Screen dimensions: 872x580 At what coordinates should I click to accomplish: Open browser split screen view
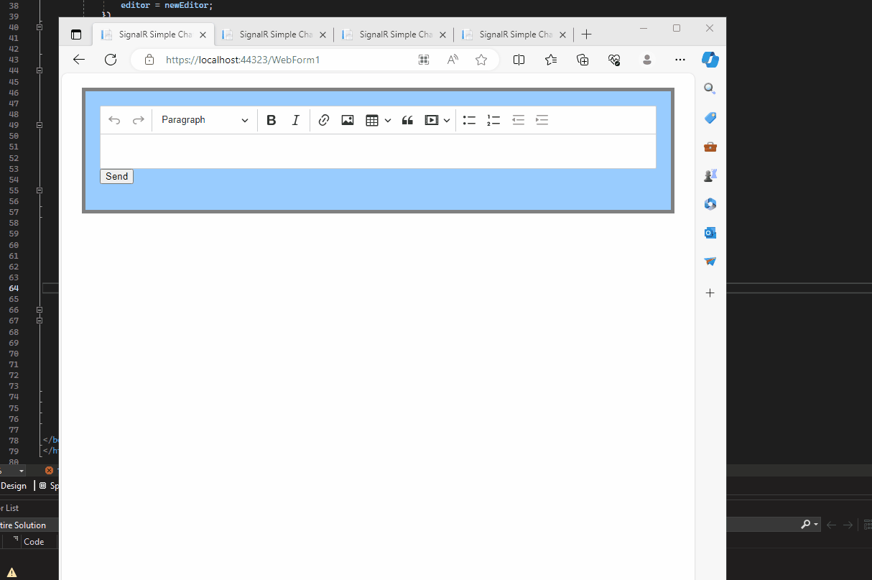point(519,60)
